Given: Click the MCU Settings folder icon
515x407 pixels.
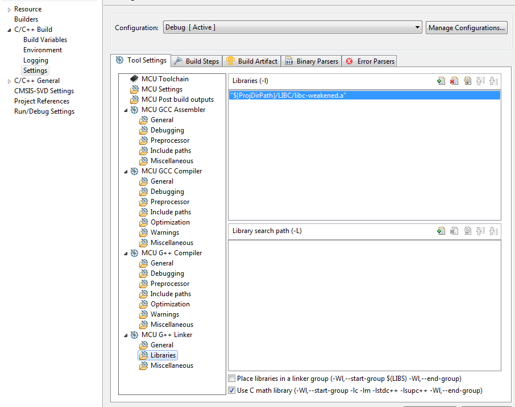Looking at the screenshot, I should coord(134,89).
